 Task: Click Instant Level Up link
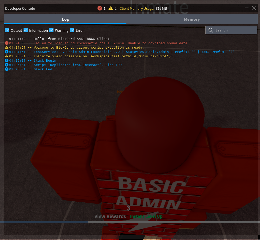point(146,216)
